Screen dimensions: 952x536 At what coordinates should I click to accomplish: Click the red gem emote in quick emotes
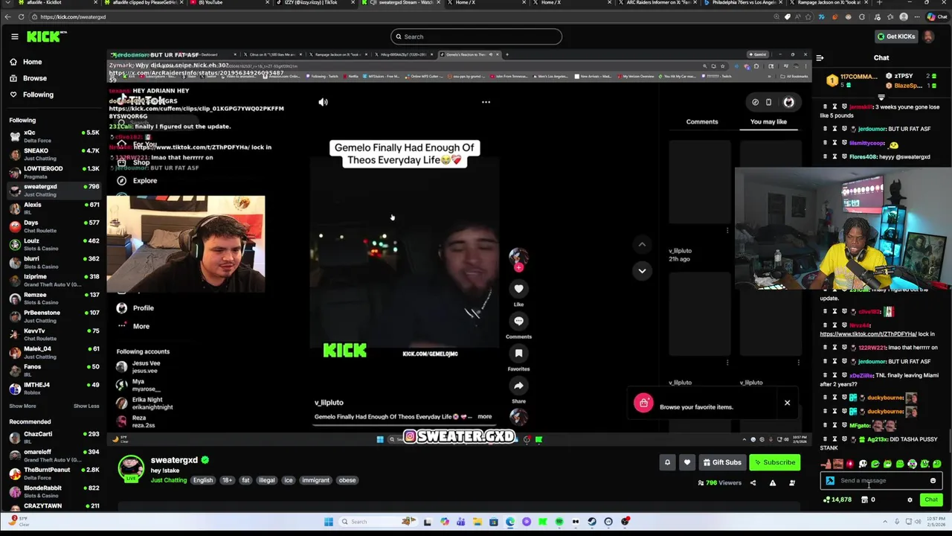tap(850, 464)
